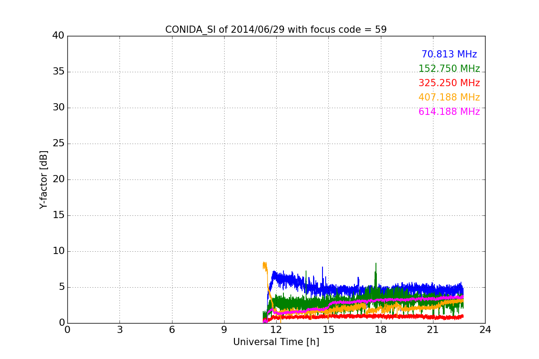Image resolution: width=539 pixels, height=359 pixels.
Task: Click the y-axis tick label 30
Action: [58, 108]
